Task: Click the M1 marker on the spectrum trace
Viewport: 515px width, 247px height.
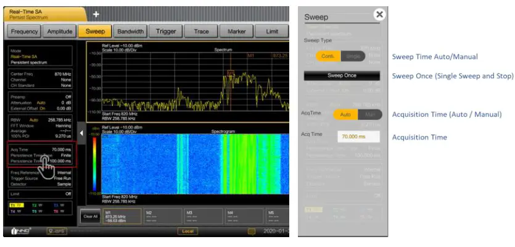Action: tap(231, 73)
